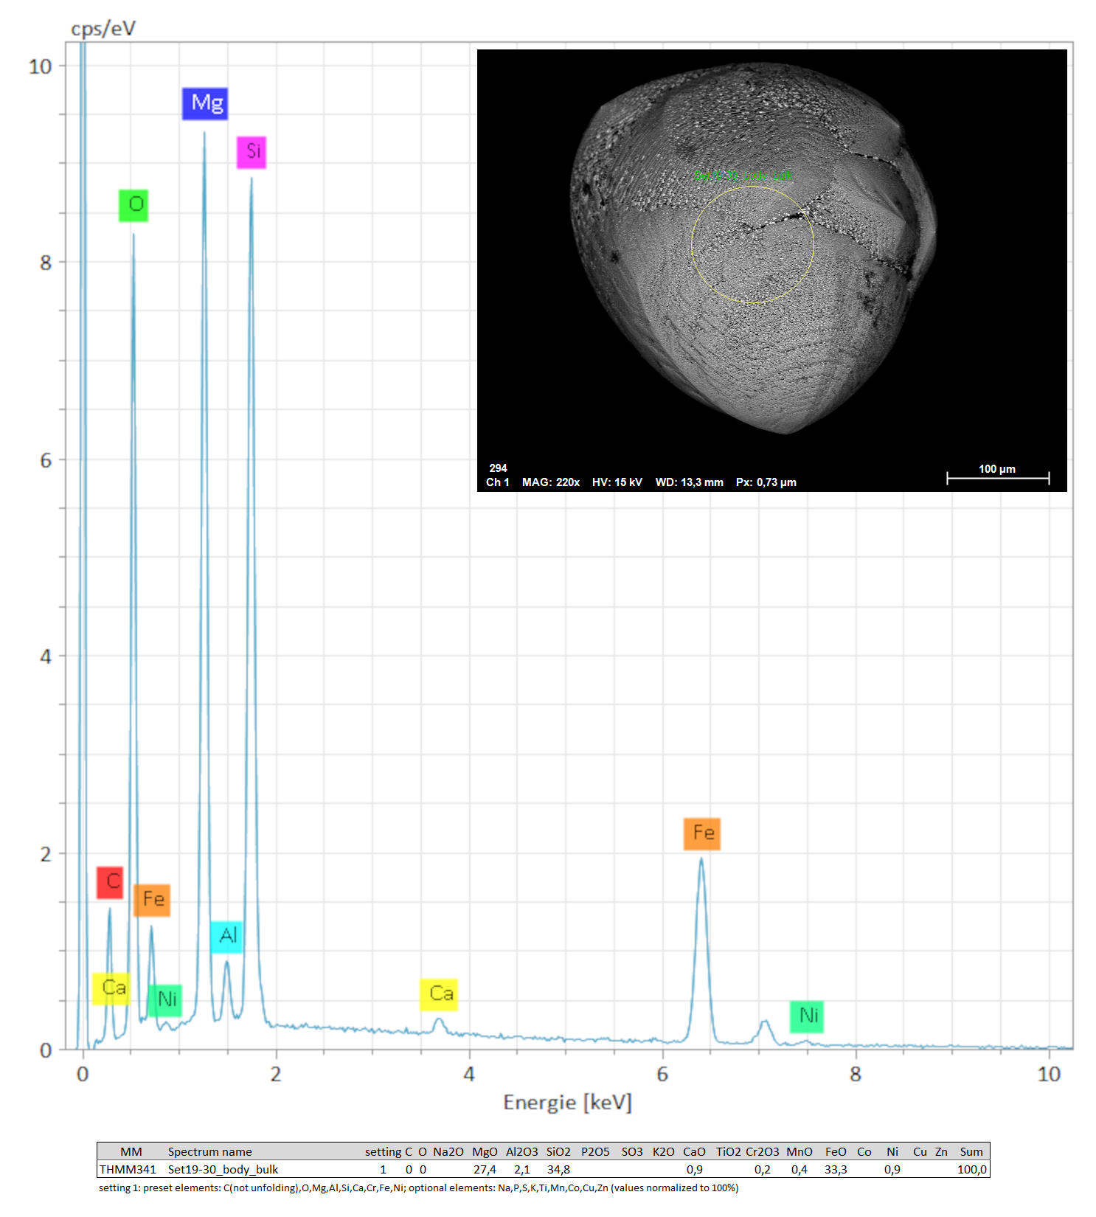Click the Ni label left of Al
This screenshot has height=1217, width=1096.
click(x=165, y=1000)
